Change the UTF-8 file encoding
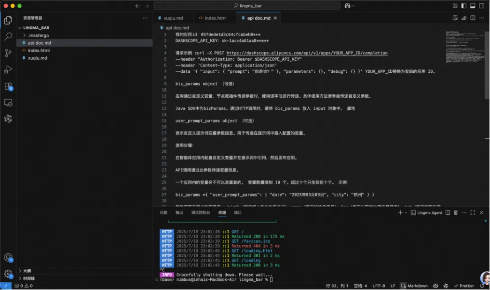The image size is (490, 290). [x=379, y=286]
